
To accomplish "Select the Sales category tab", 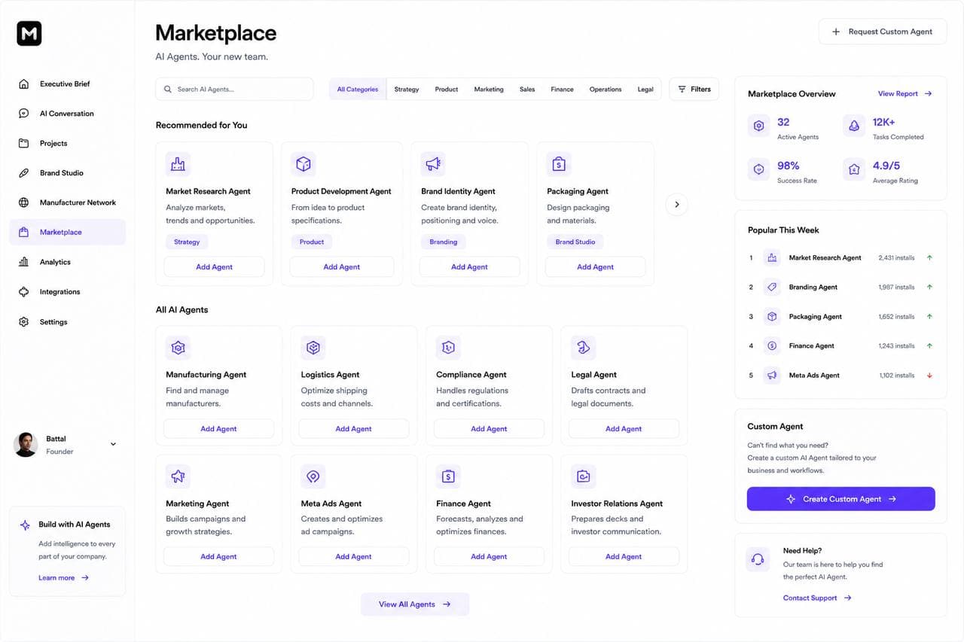I will [527, 90].
